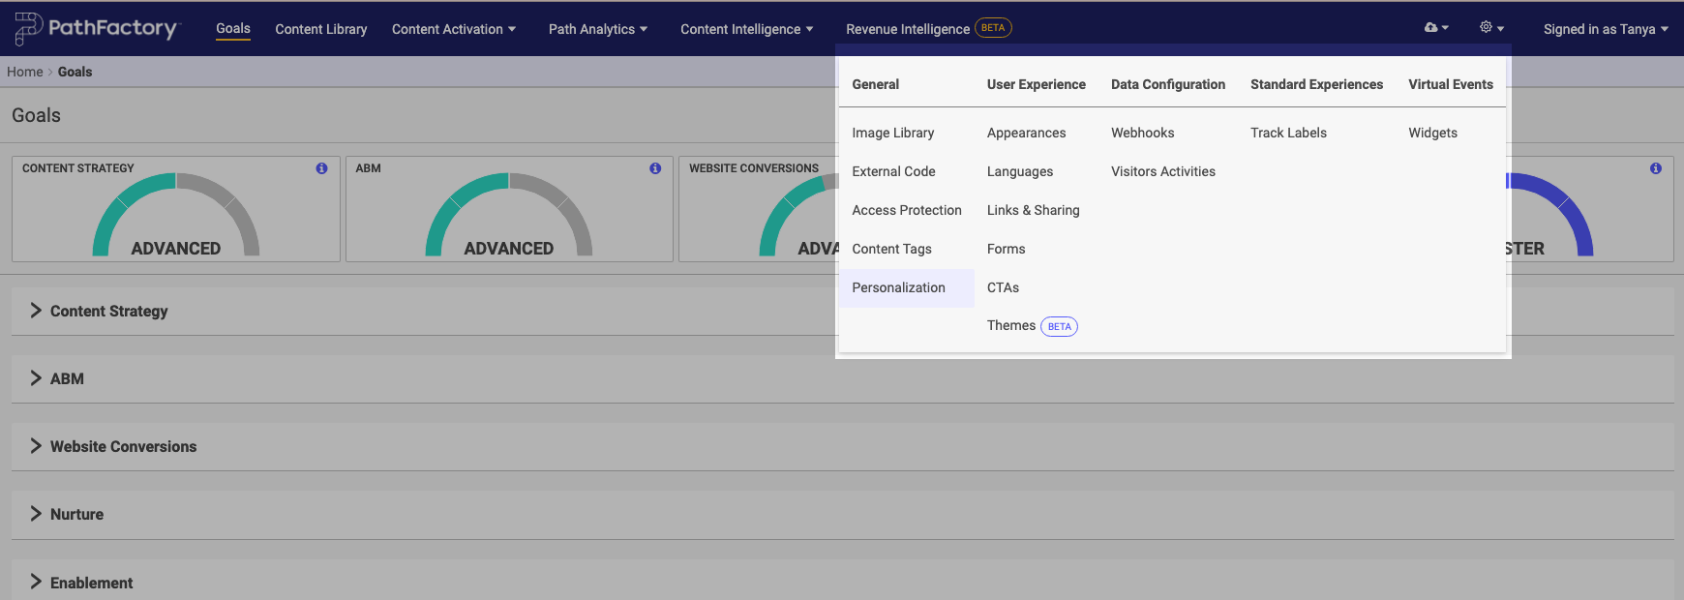Open the Content Activation dropdown
This screenshot has width=1684, height=600.
tap(453, 29)
